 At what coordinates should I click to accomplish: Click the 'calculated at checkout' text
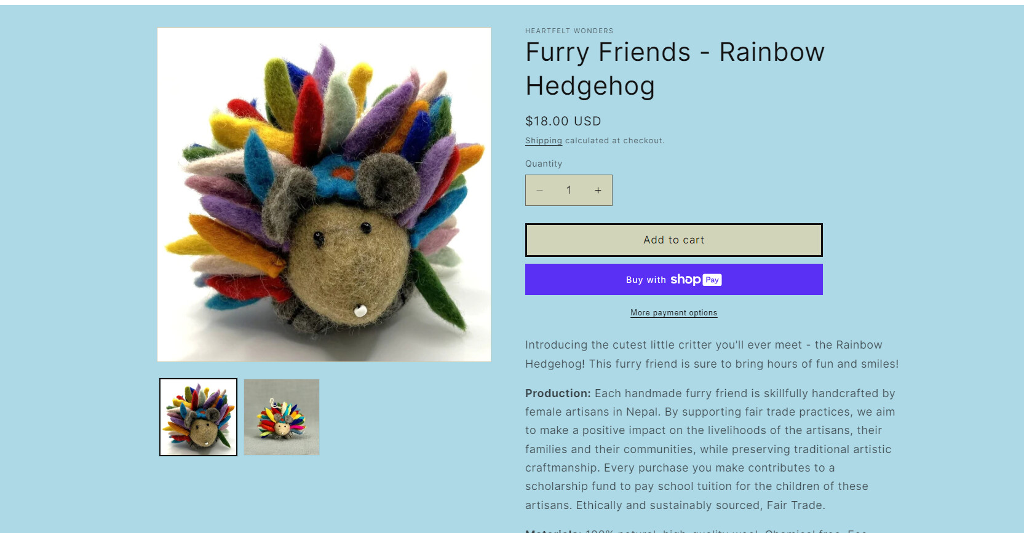[x=614, y=141]
